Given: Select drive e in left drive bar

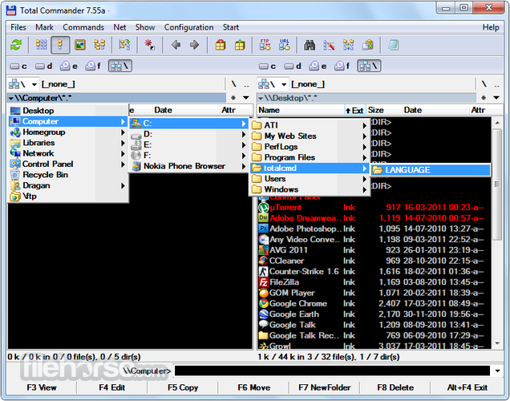Looking at the screenshot, I should (x=69, y=67).
